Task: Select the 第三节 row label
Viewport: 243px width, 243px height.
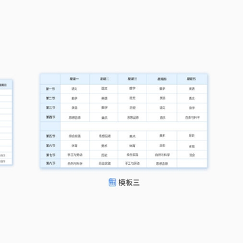Action: coord(51,108)
